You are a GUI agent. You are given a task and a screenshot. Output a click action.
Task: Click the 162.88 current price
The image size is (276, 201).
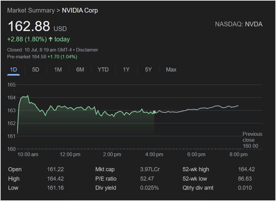point(29,26)
